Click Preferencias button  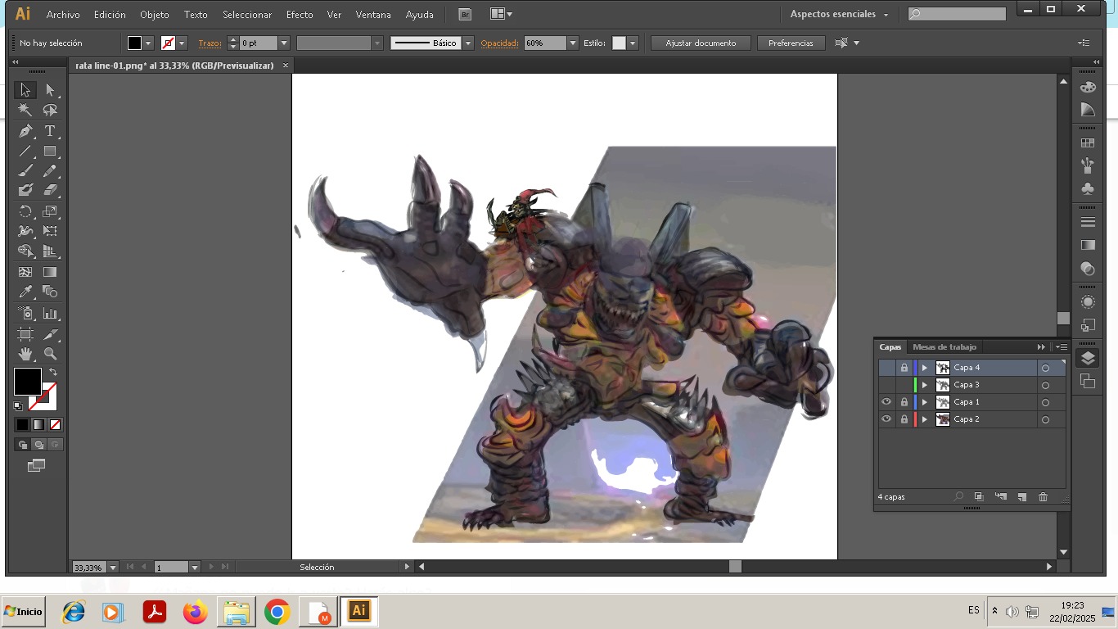tap(791, 43)
